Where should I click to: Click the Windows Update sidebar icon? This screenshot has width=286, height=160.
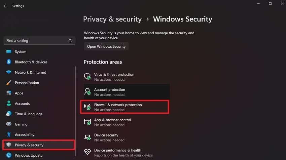coord(9,155)
